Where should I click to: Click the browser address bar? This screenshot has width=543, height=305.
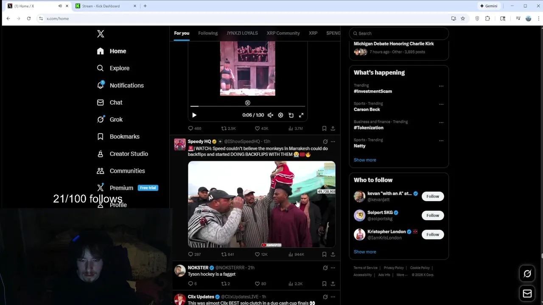tap(246, 19)
